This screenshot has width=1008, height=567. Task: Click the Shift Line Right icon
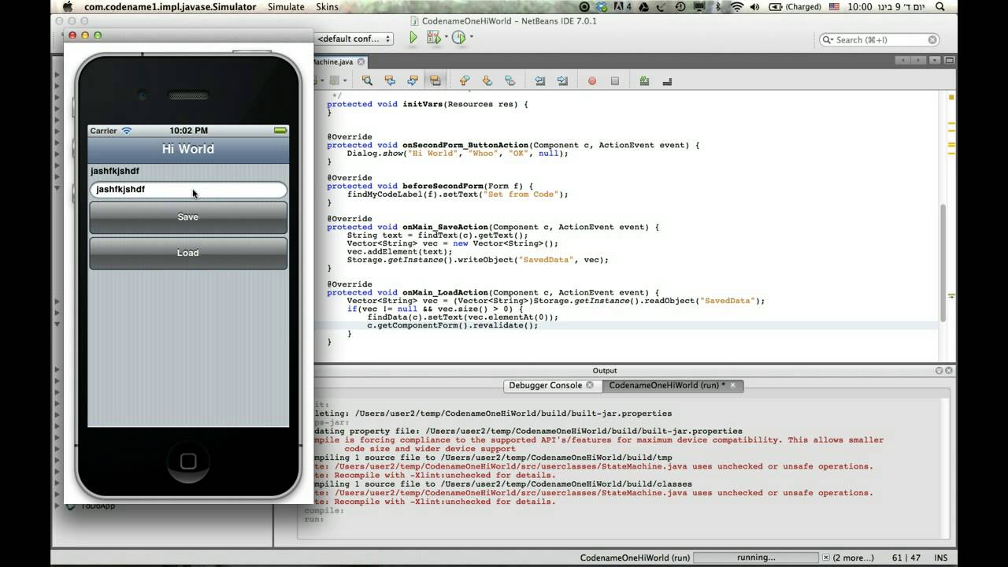coord(562,80)
